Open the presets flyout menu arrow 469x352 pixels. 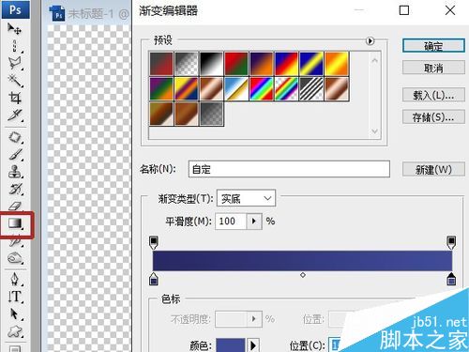(370, 41)
